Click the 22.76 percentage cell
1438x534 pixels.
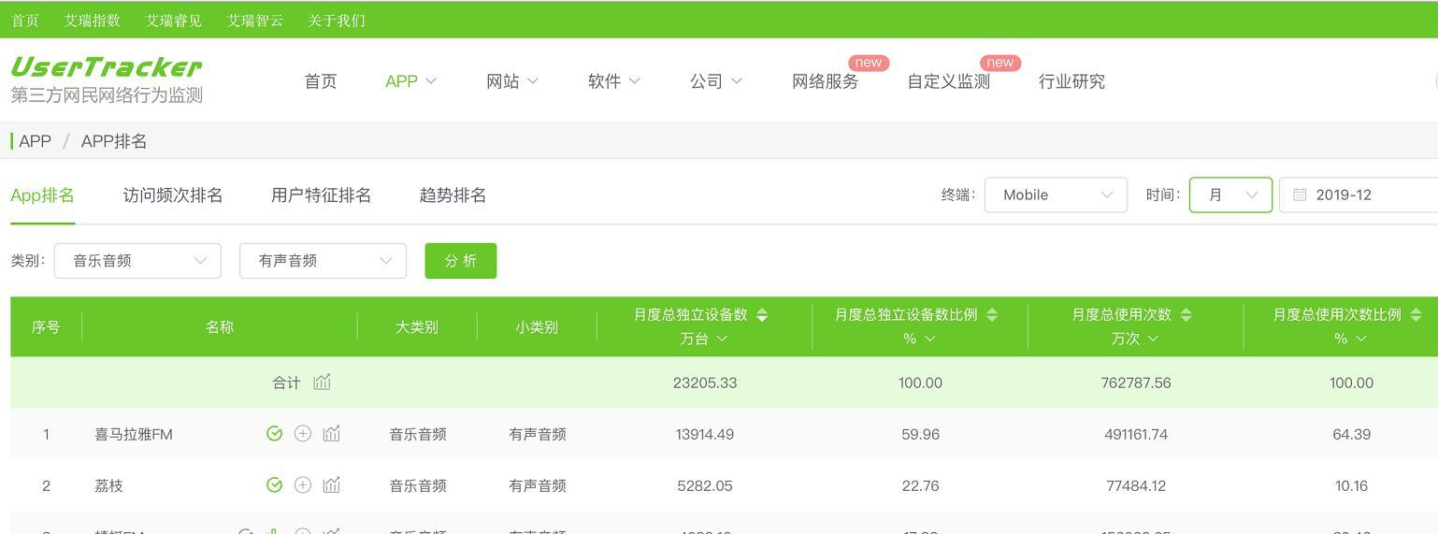(x=920, y=485)
